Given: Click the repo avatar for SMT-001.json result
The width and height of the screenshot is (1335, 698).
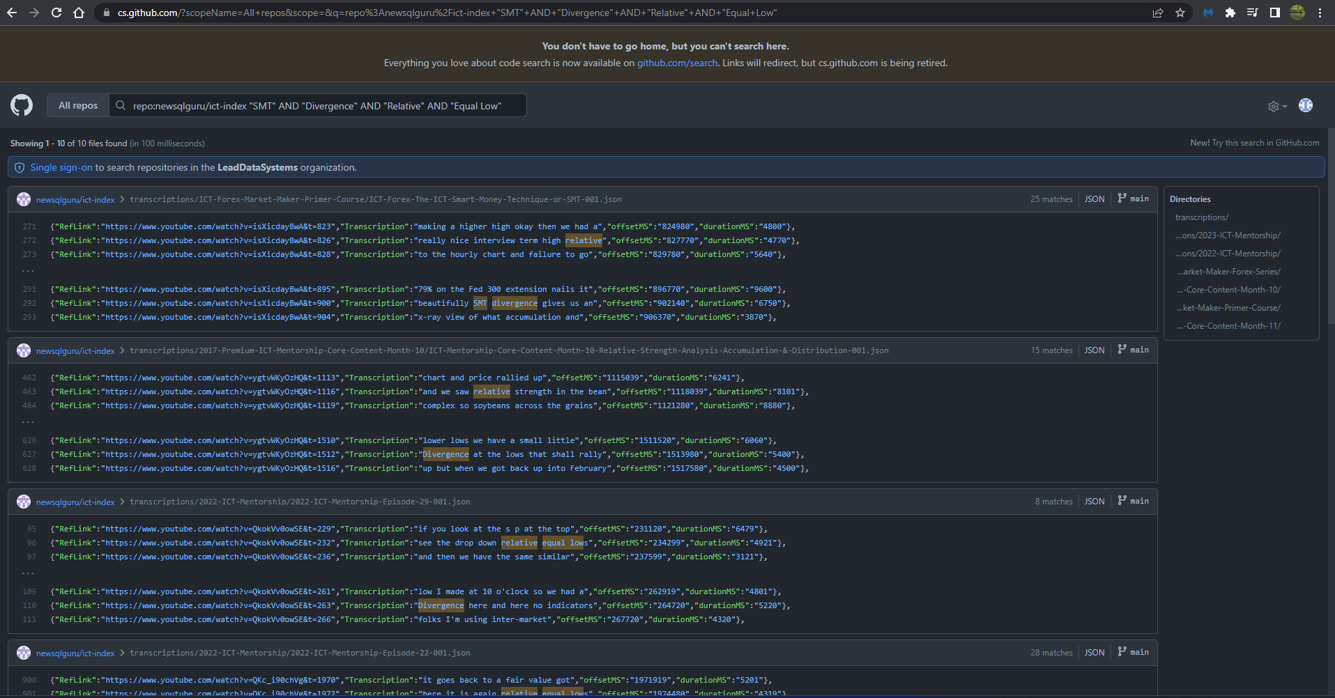Looking at the screenshot, I should click(24, 199).
